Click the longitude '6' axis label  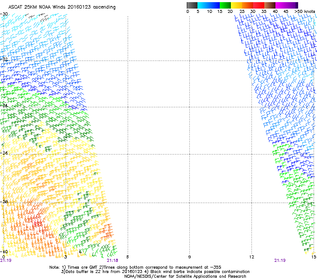tap(128, 257)
